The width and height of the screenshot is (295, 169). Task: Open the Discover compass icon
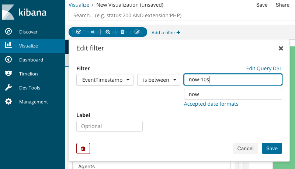coord(8,31)
